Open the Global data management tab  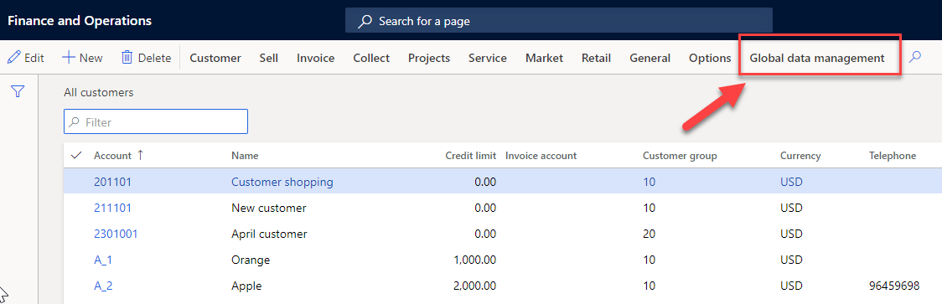817,59
